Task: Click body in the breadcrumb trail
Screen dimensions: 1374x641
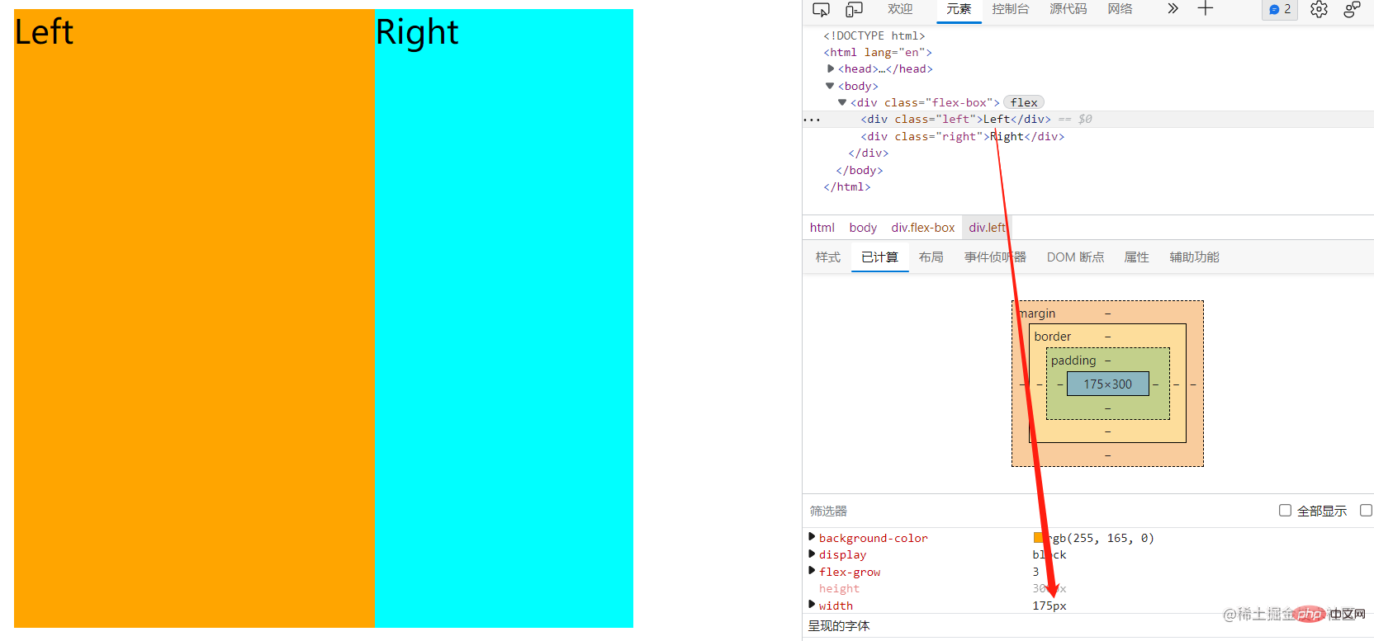Action: [863, 228]
